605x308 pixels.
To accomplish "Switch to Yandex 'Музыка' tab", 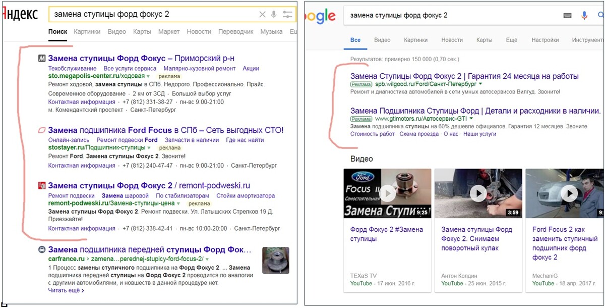I will point(271,31).
